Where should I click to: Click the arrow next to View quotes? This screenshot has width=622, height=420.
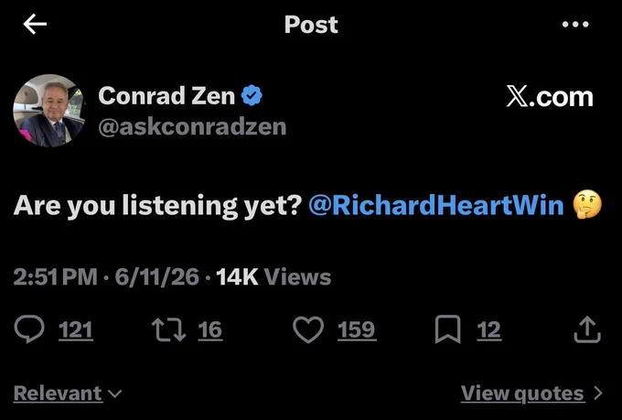pyautogui.click(x=598, y=393)
